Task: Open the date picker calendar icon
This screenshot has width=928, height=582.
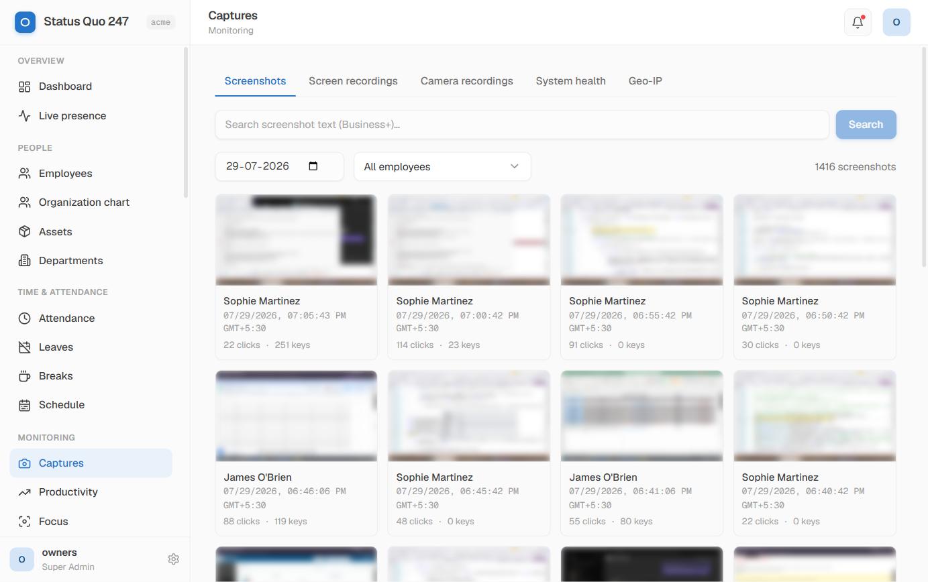Action: pyautogui.click(x=313, y=166)
